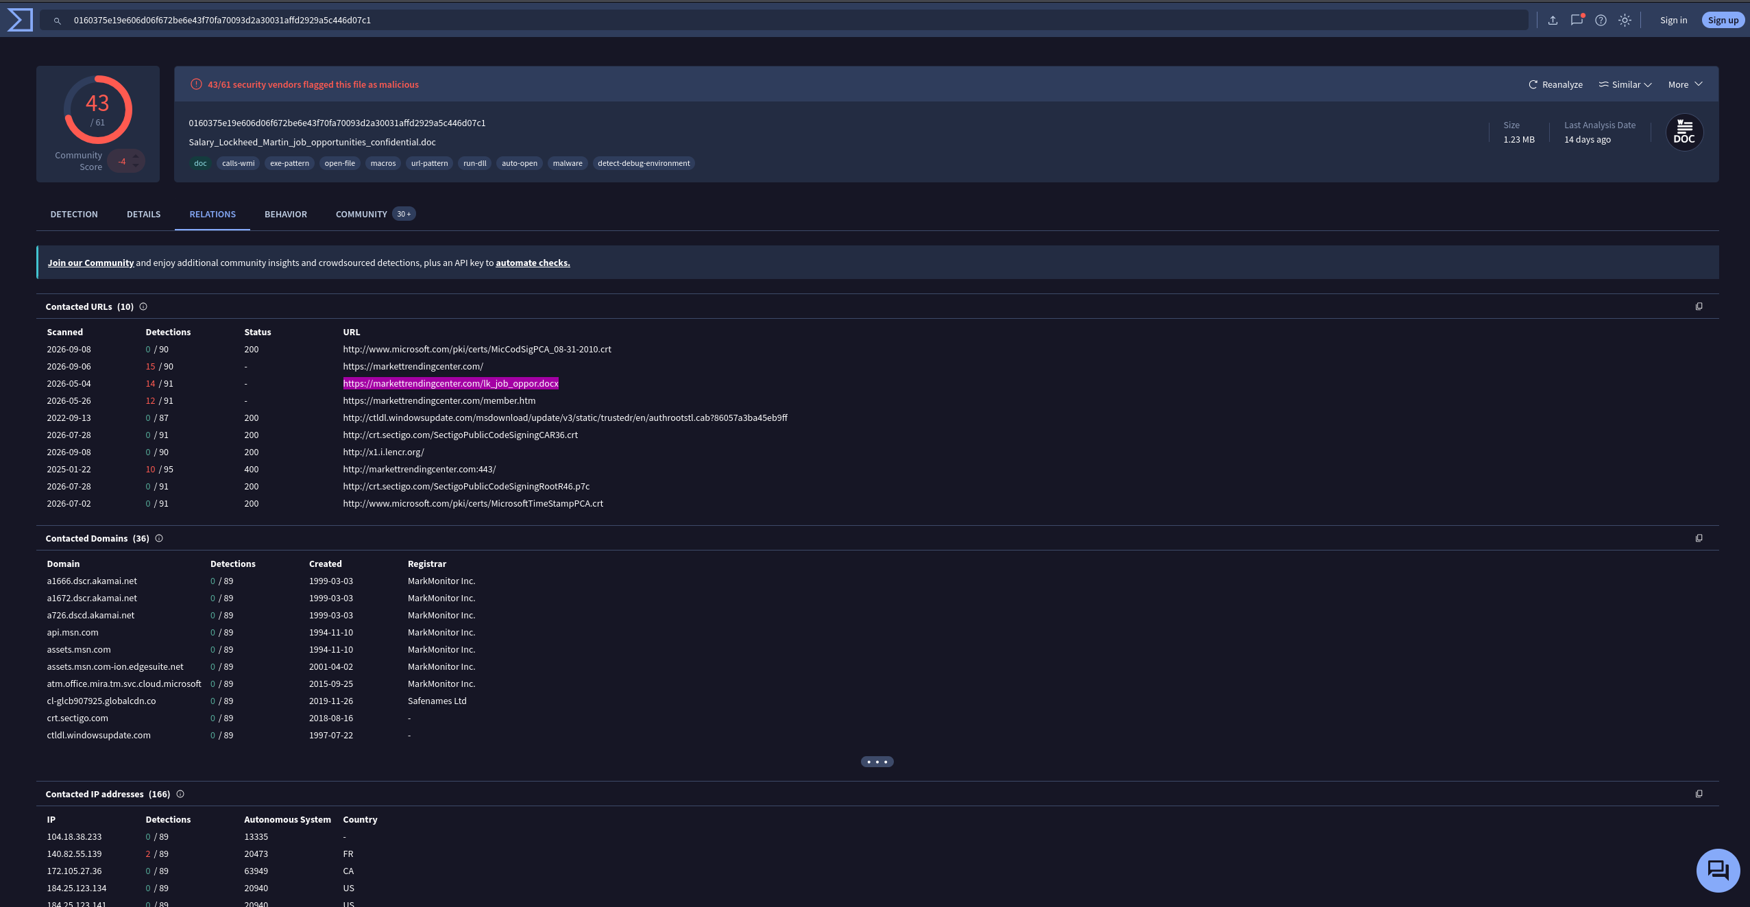Expand more contacted domains with ellipsis
The width and height of the screenshot is (1750, 907).
(x=877, y=762)
